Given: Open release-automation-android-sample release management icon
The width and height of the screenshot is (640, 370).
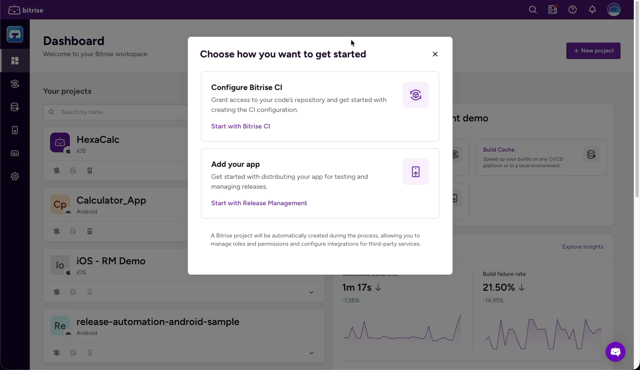Looking at the screenshot, I should [90, 353].
